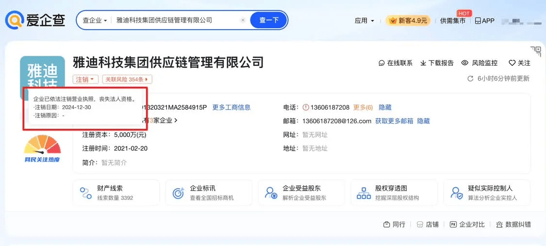Click the company title 雅迪科技集团供应链管理有限公司
546x246 pixels.
coord(168,62)
